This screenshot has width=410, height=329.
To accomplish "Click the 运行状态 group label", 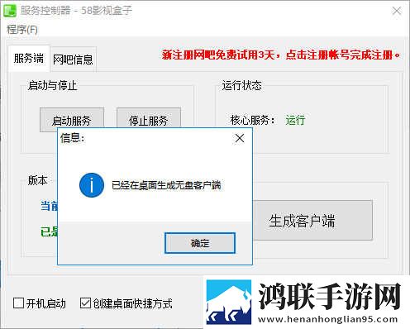I will point(242,85).
